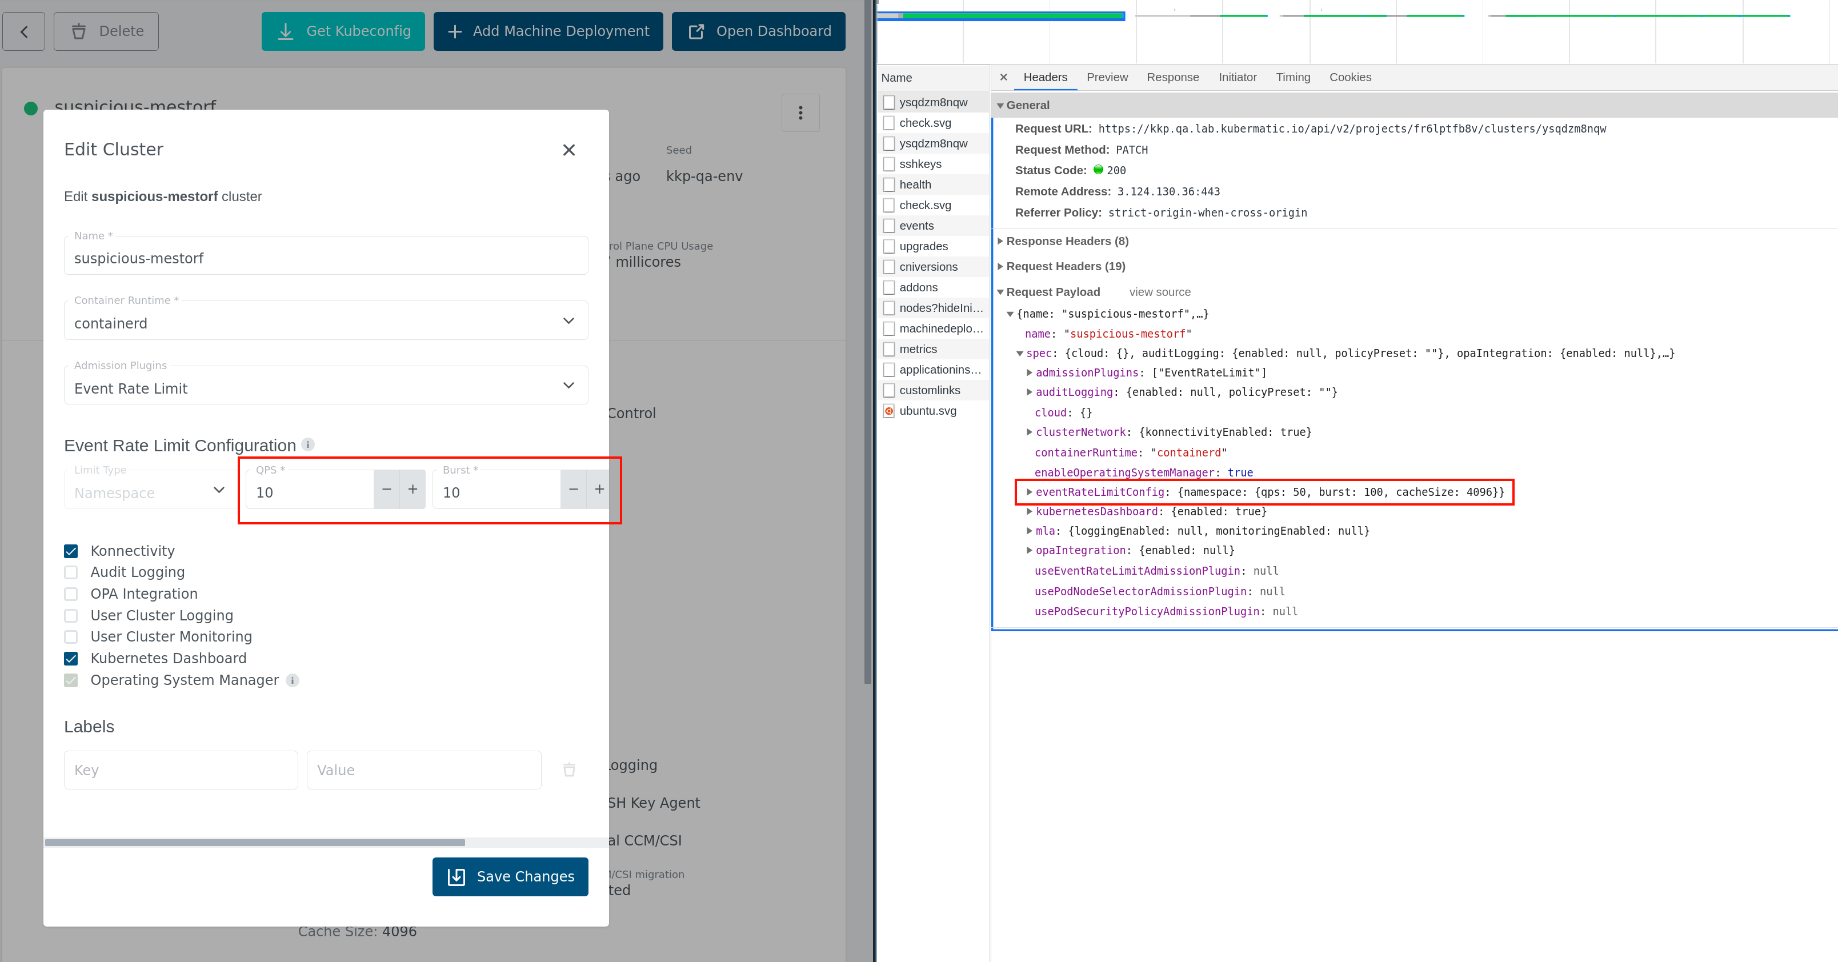
Task: Uncheck the Konnectivity checkbox
Action: (71, 551)
